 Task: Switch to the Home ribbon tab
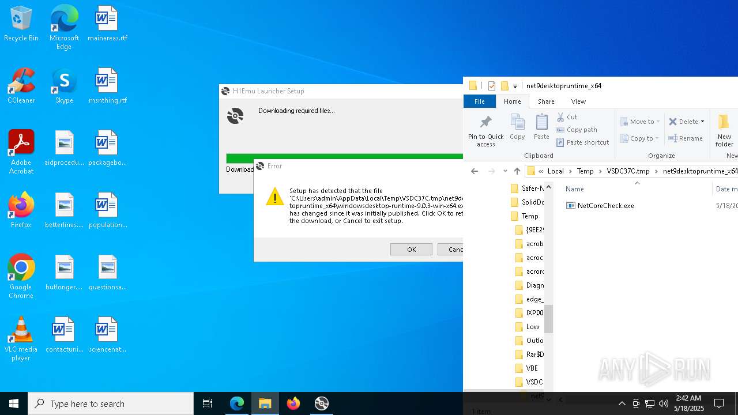coord(512,101)
